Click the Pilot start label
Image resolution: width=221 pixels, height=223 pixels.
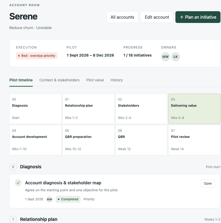213,167
